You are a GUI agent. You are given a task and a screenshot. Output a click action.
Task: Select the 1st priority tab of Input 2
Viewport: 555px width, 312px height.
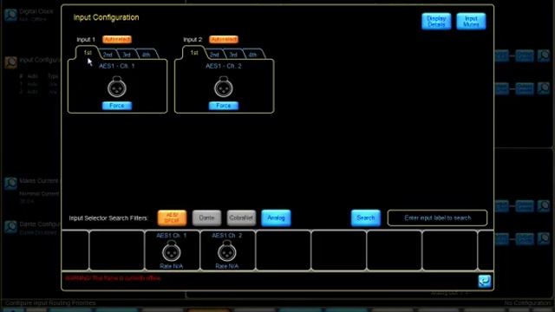(x=194, y=53)
